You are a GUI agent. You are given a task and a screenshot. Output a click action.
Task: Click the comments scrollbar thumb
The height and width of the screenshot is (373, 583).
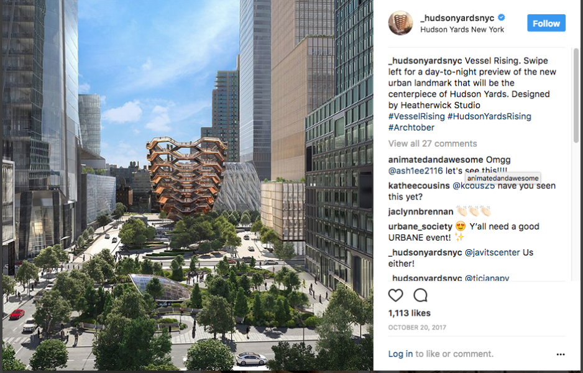576,96
